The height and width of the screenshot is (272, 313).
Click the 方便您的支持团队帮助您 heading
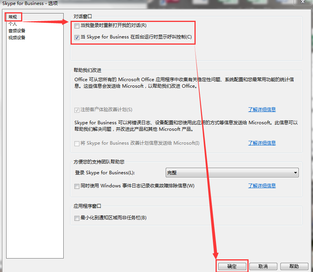(x=99, y=162)
